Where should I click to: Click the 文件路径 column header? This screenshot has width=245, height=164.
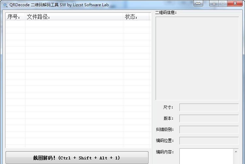coord(74,17)
